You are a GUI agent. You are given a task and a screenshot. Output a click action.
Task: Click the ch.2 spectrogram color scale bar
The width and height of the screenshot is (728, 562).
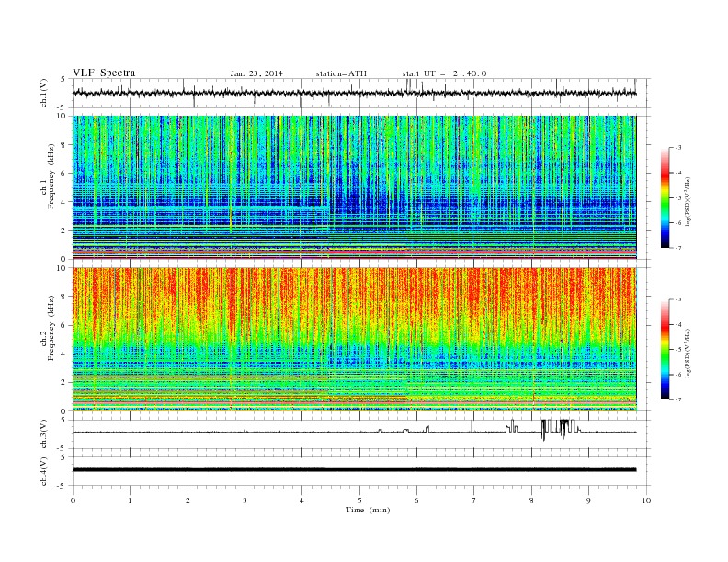pos(665,349)
